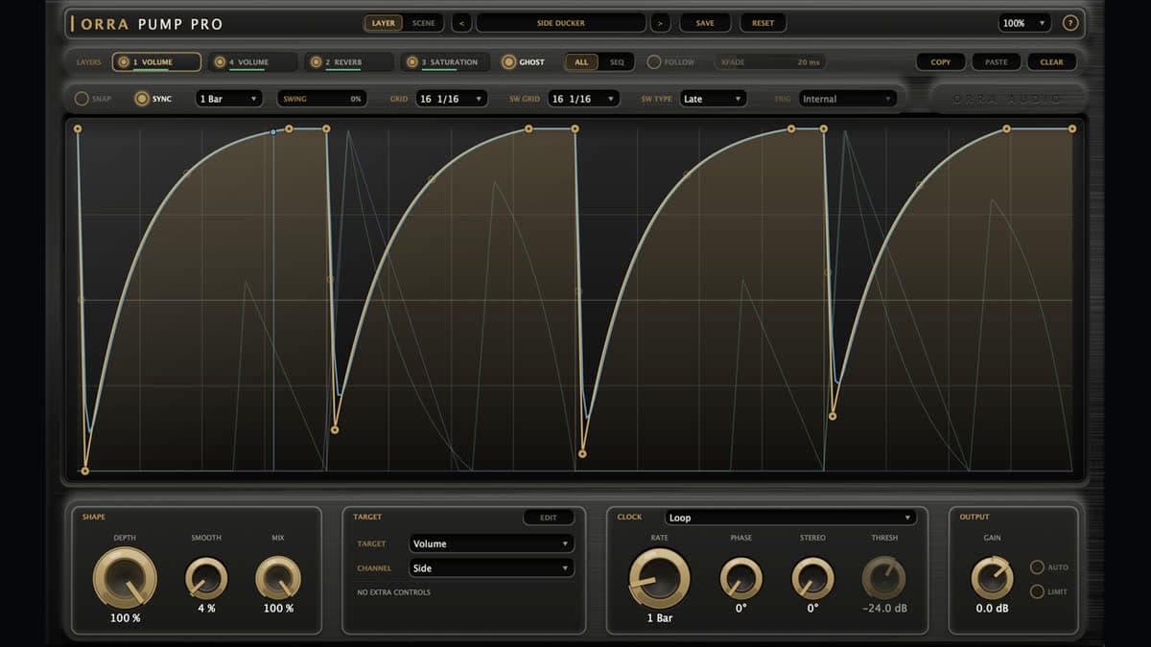
Task: Click the Phase knob
Action: (x=740, y=579)
